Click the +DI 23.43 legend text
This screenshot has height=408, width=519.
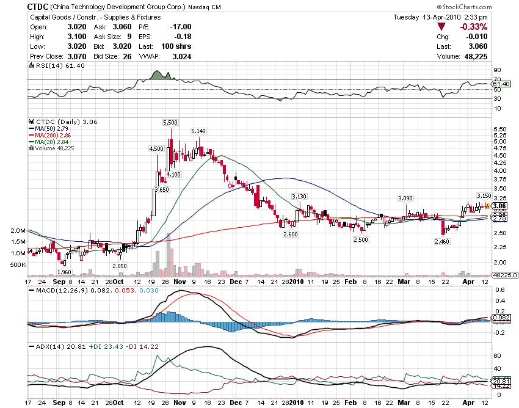[x=106, y=347]
